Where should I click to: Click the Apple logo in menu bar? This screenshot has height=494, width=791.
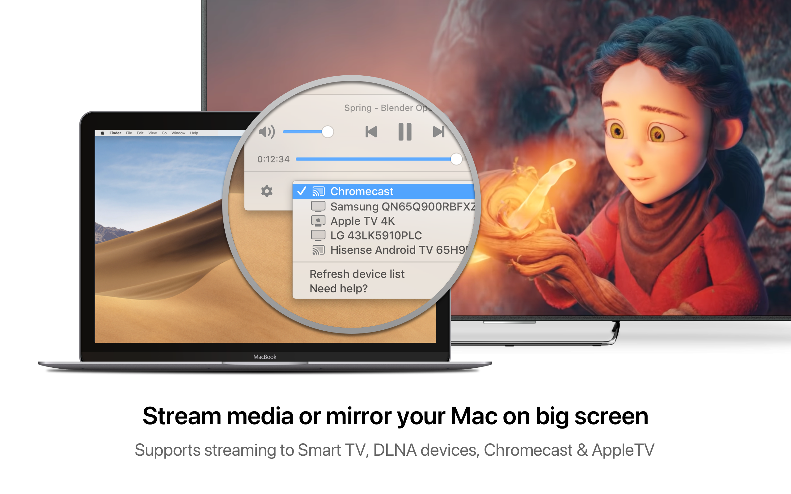point(102,133)
